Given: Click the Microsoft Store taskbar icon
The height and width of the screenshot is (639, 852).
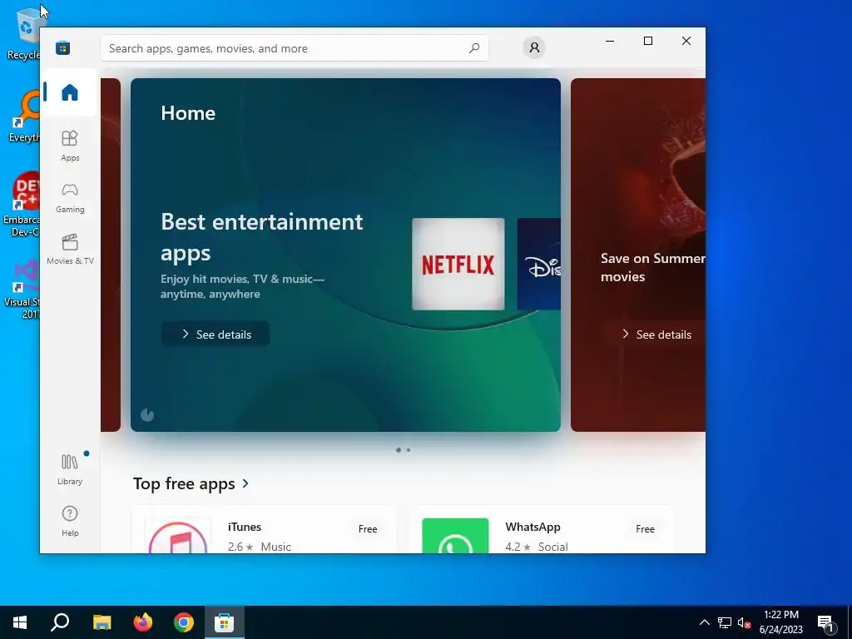Looking at the screenshot, I should click(x=225, y=622).
